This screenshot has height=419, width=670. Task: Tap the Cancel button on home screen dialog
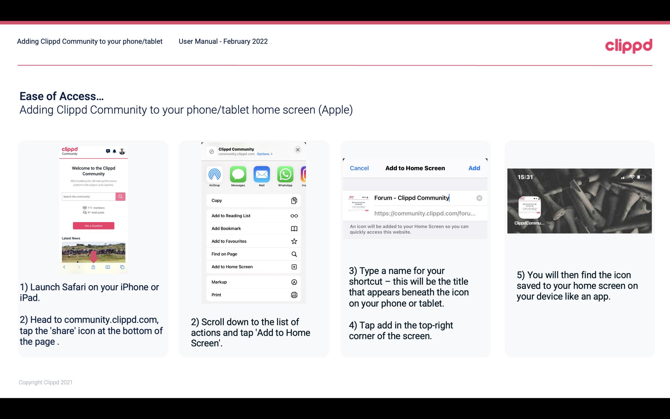pos(359,168)
